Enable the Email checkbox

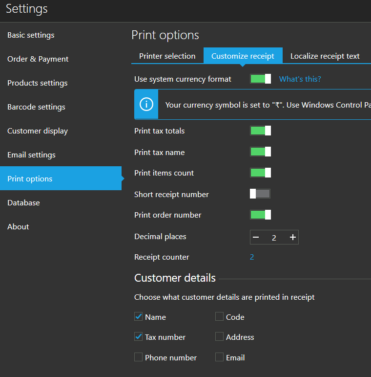click(220, 357)
